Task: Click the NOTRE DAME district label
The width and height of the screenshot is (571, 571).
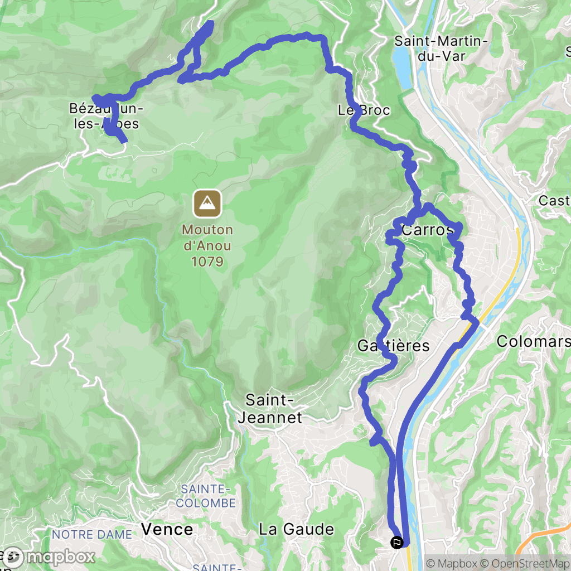Action: click(92, 534)
